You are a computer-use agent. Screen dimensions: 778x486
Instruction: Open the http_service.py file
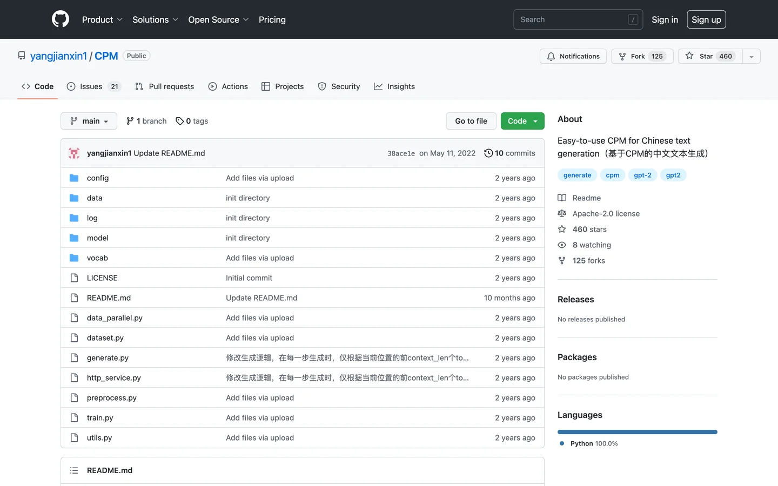click(x=113, y=377)
